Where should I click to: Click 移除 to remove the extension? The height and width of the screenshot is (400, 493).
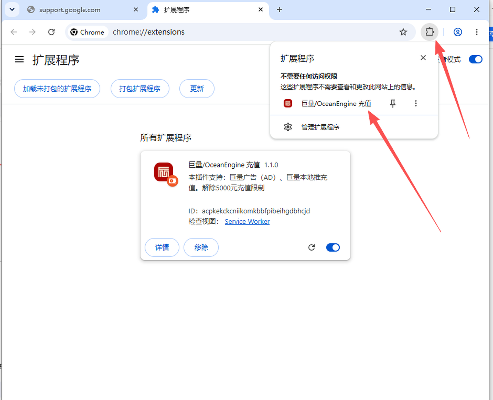(x=201, y=247)
